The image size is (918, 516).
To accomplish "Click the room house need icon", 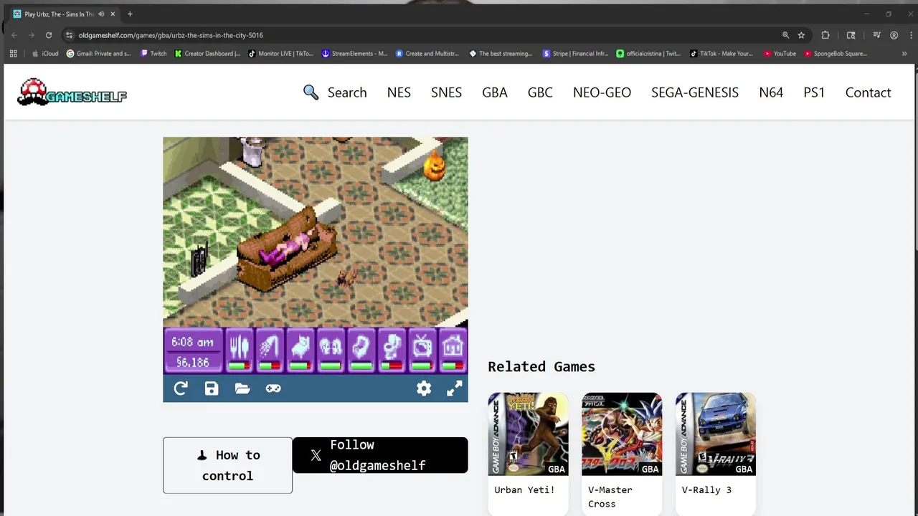I will coord(453,351).
